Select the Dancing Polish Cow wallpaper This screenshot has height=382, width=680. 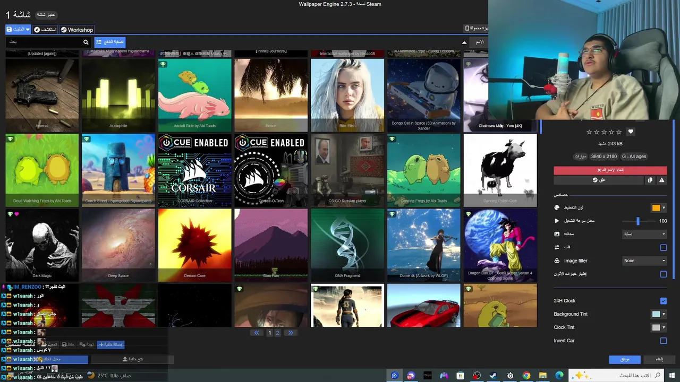click(x=500, y=170)
